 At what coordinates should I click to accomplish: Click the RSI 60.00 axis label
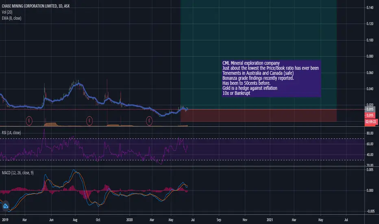(x=370, y=144)
